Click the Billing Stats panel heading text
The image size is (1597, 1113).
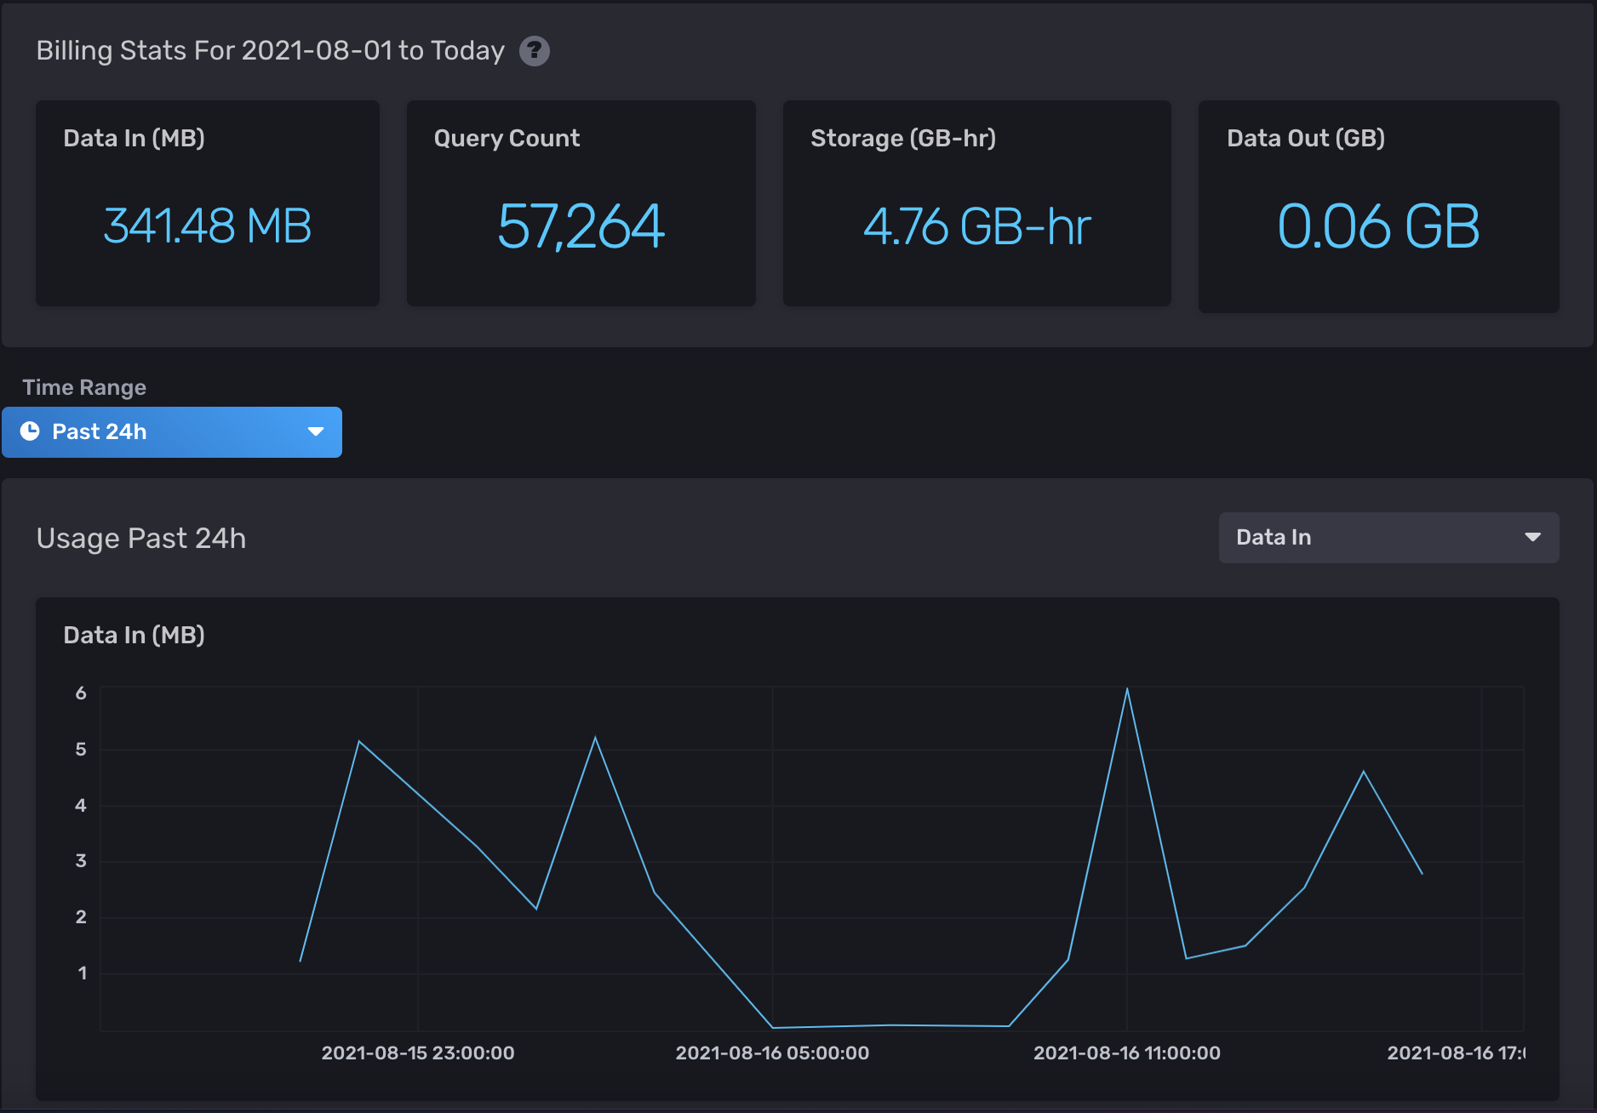coord(270,51)
